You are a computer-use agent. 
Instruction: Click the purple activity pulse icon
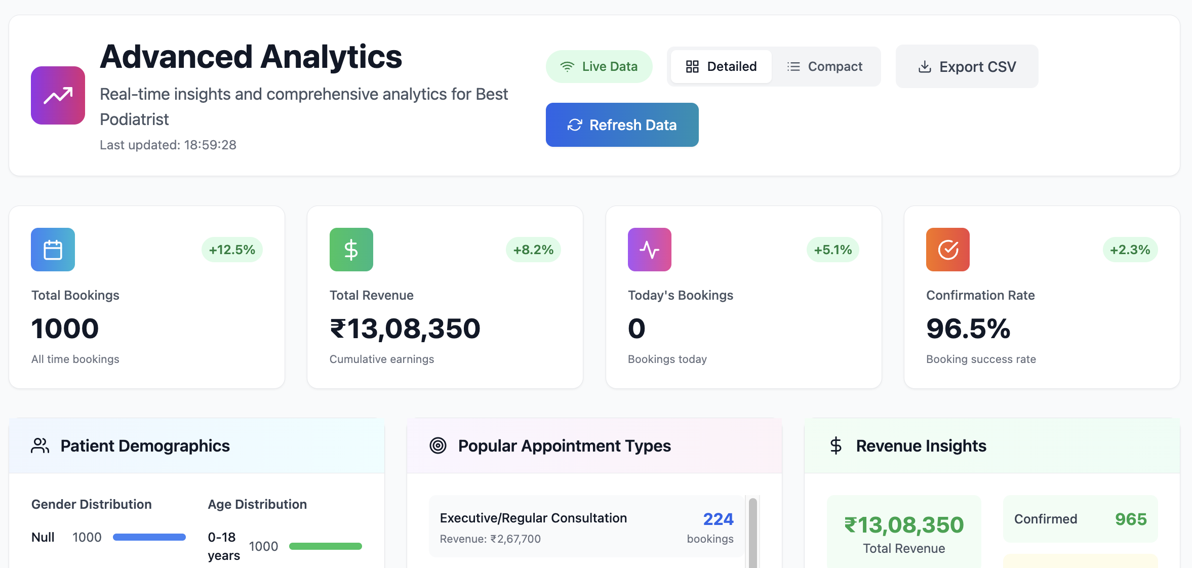click(x=649, y=250)
